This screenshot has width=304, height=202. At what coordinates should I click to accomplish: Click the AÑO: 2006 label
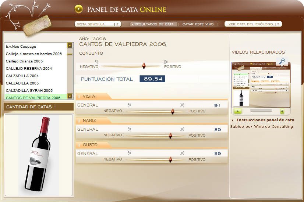(x=92, y=39)
